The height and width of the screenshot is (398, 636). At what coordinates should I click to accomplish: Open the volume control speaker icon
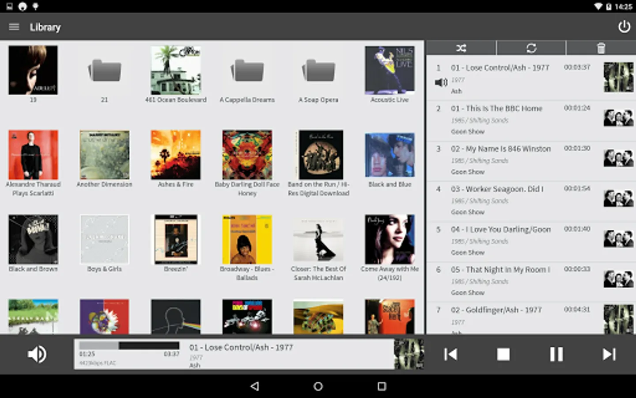point(37,354)
